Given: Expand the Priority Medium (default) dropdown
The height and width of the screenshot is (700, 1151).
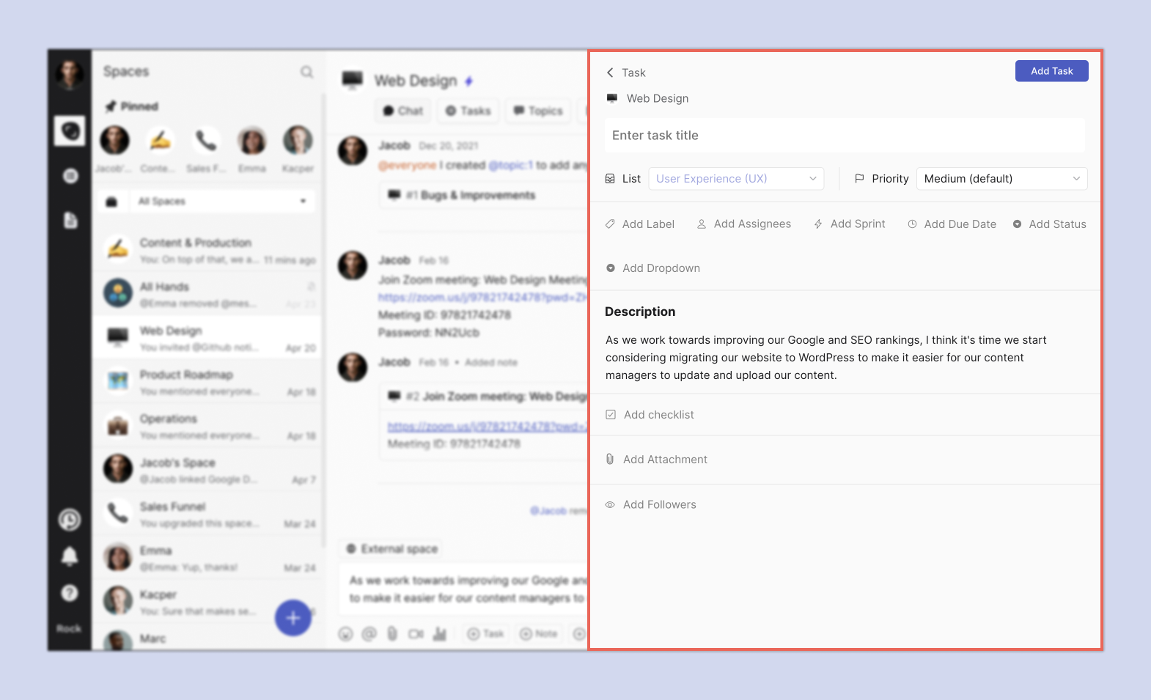Looking at the screenshot, I should click(1001, 179).
